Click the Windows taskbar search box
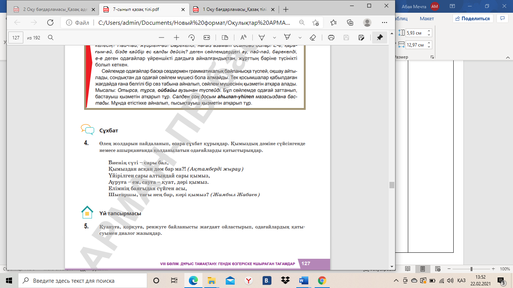The image size is (513, 288). pyautogui.click(x=83, y=280)
